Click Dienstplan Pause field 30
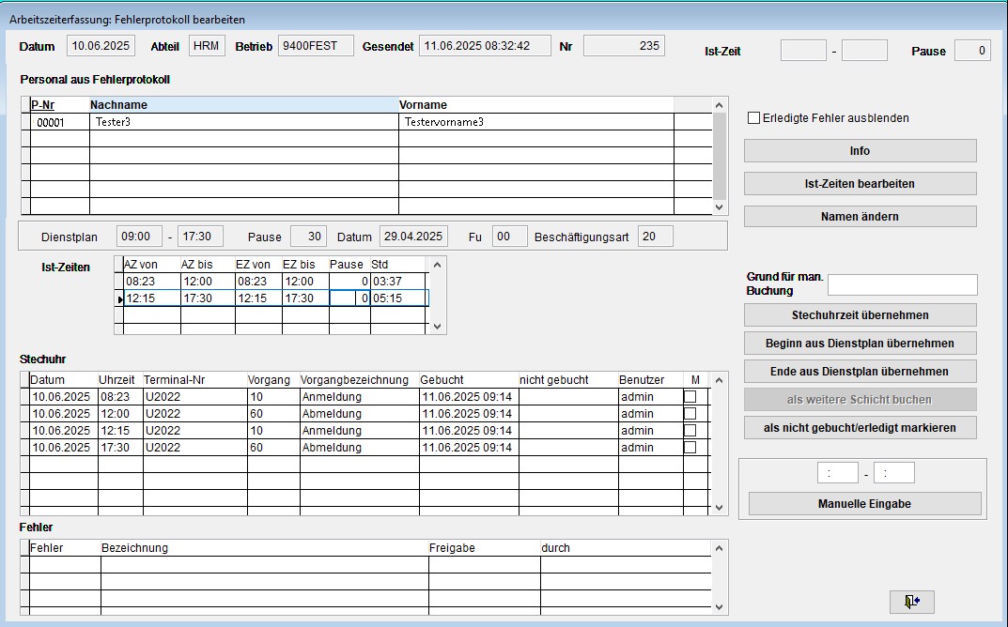The height and width of the screenshot is (627, 1008). (x=308, y=237)
